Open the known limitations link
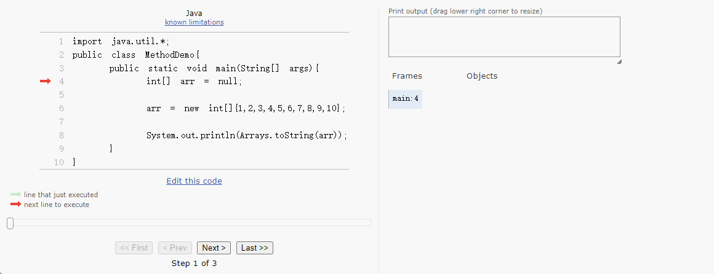This screenshot has height=274, width=714. tap(194, 22)
